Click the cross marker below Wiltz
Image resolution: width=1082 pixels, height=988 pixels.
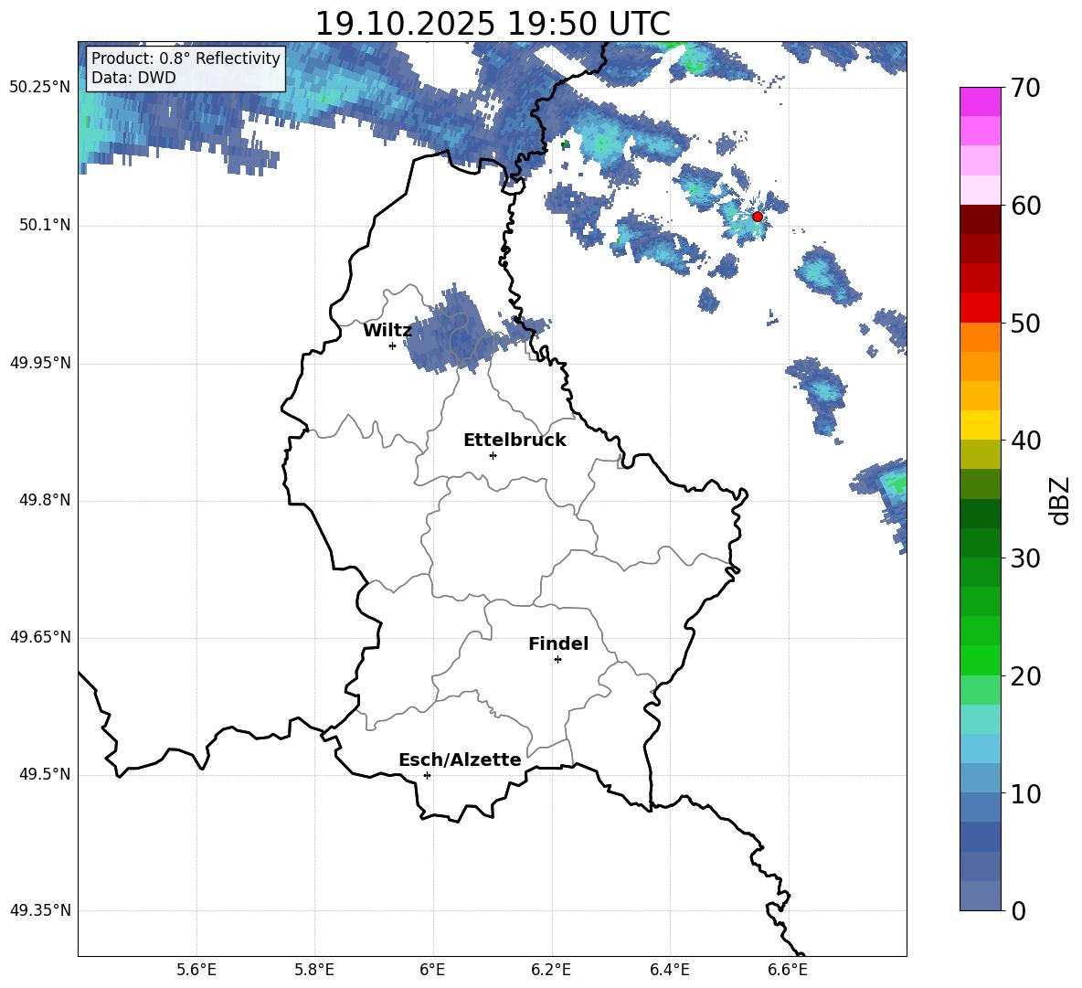pos(392,345)
